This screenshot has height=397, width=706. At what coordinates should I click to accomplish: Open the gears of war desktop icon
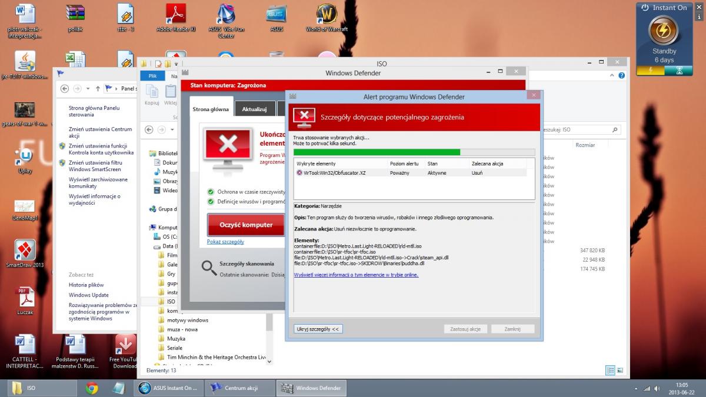pyautogui.click(x=25, y=115)
